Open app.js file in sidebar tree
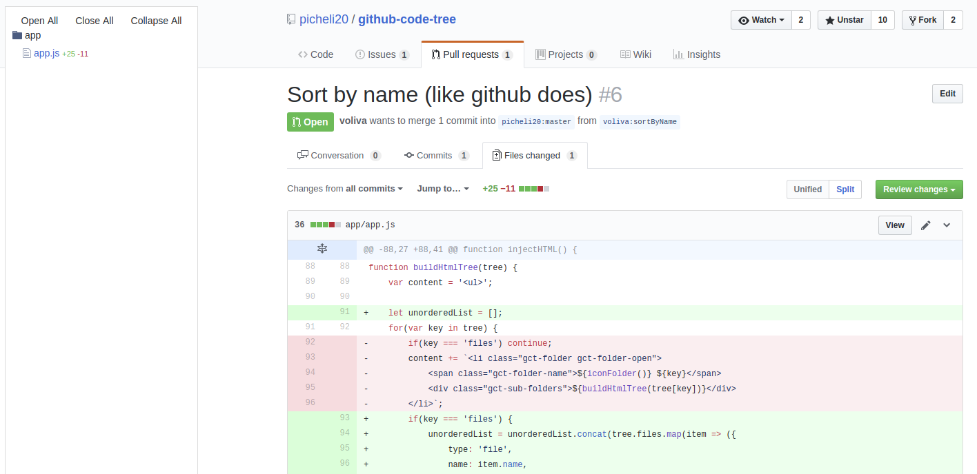The width and height of the screenshot is (977, 474). click(x=46, y=53)
